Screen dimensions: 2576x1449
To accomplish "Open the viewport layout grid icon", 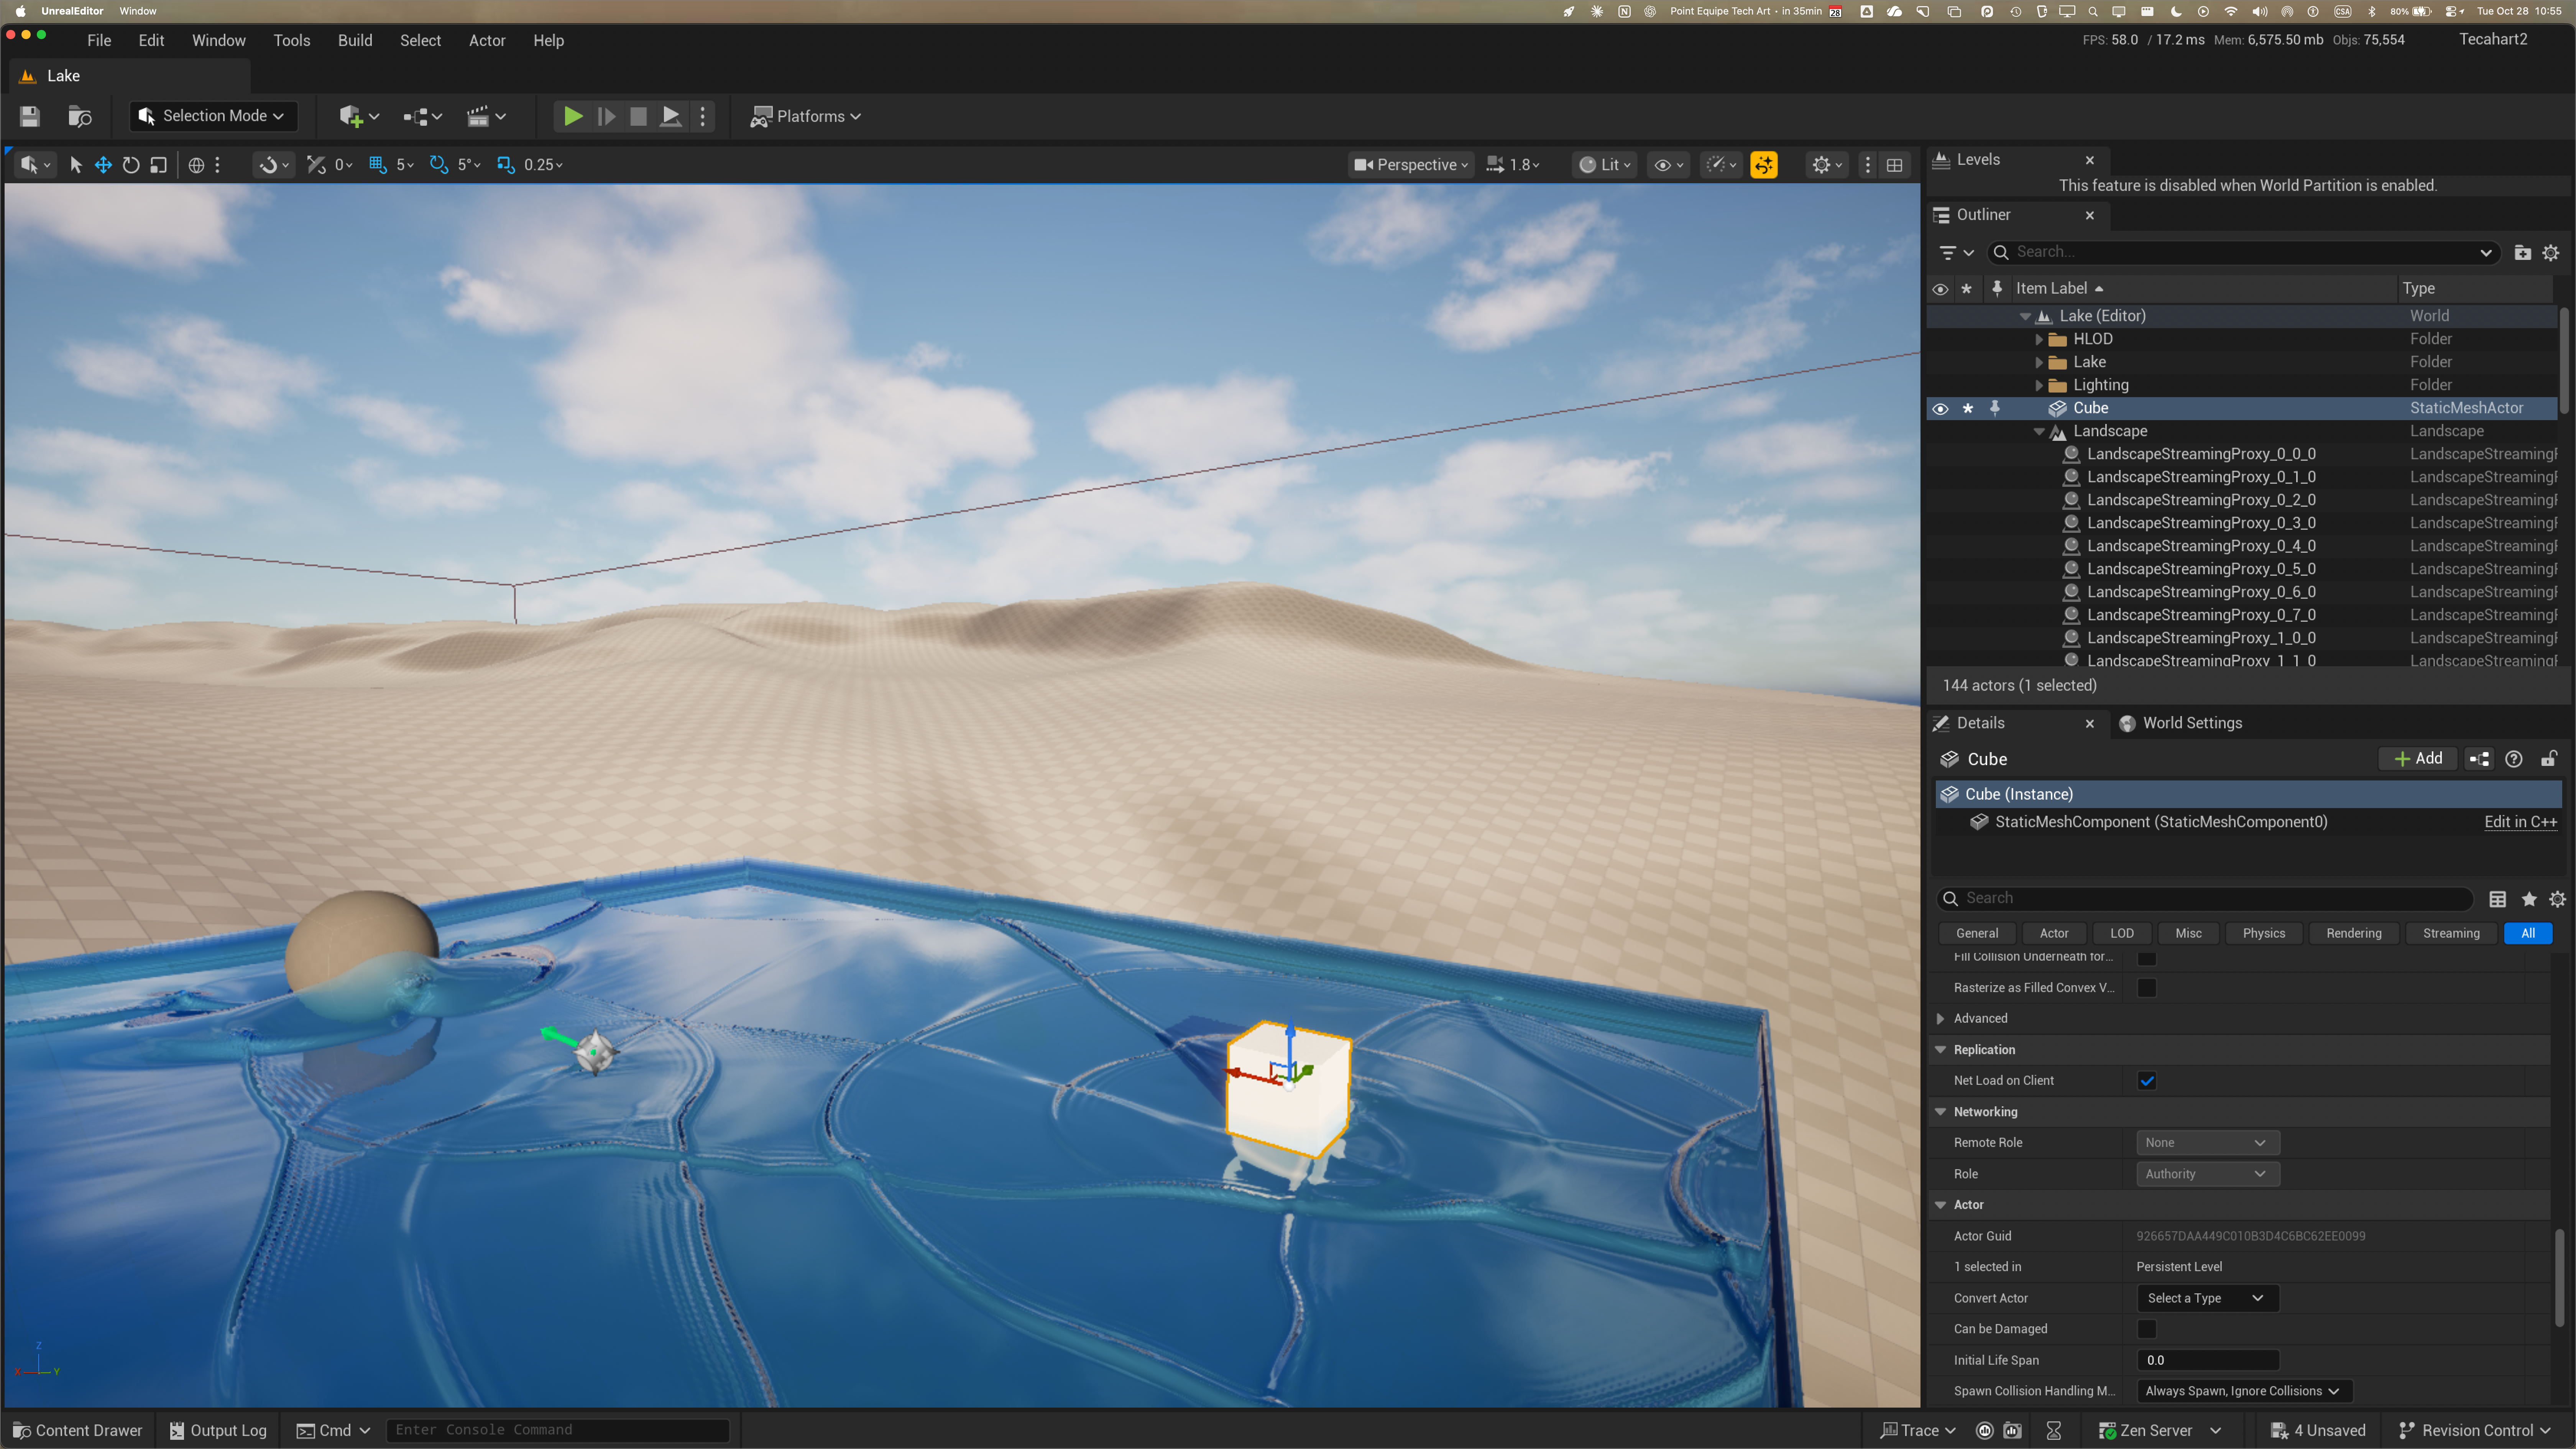I will 1894,165.
